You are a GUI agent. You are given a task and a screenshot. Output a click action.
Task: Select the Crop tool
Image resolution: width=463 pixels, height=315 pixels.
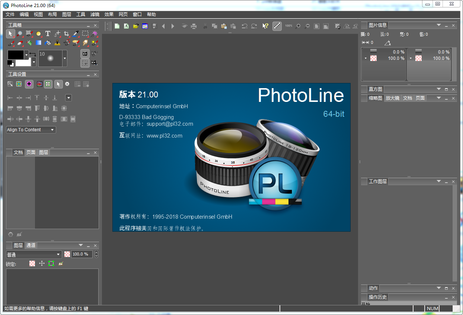[x=66, y=34]
